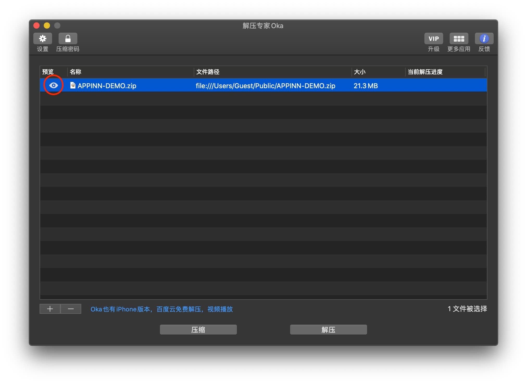Open the VIP upgrade button
Viewport: 527px width, 384px height.
[434, 39]
